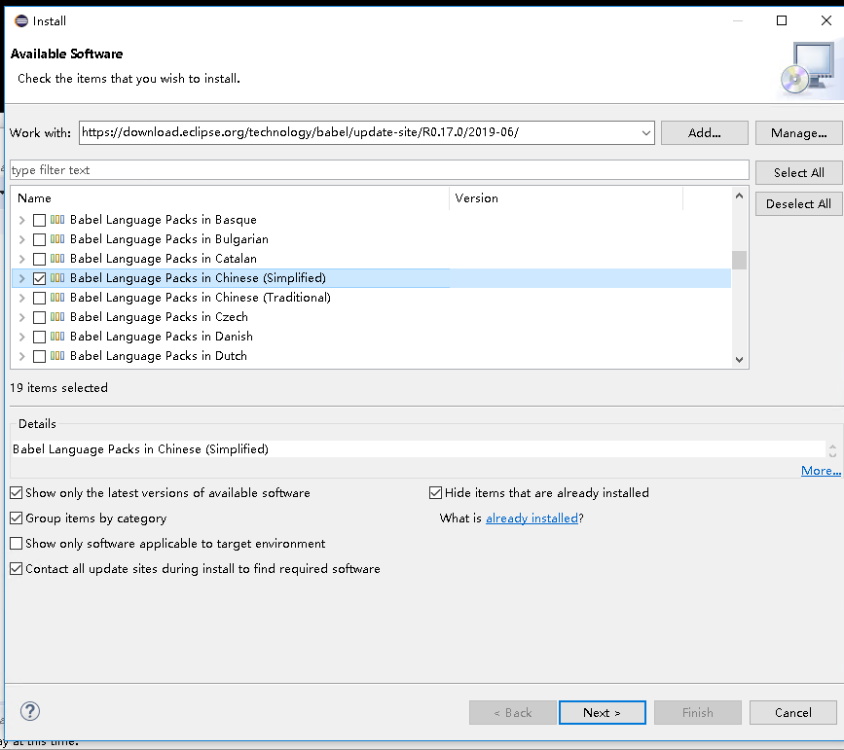Check the Basque language pack checkbox
Viewport: 844px width, 750px height.
pos(39,220)
